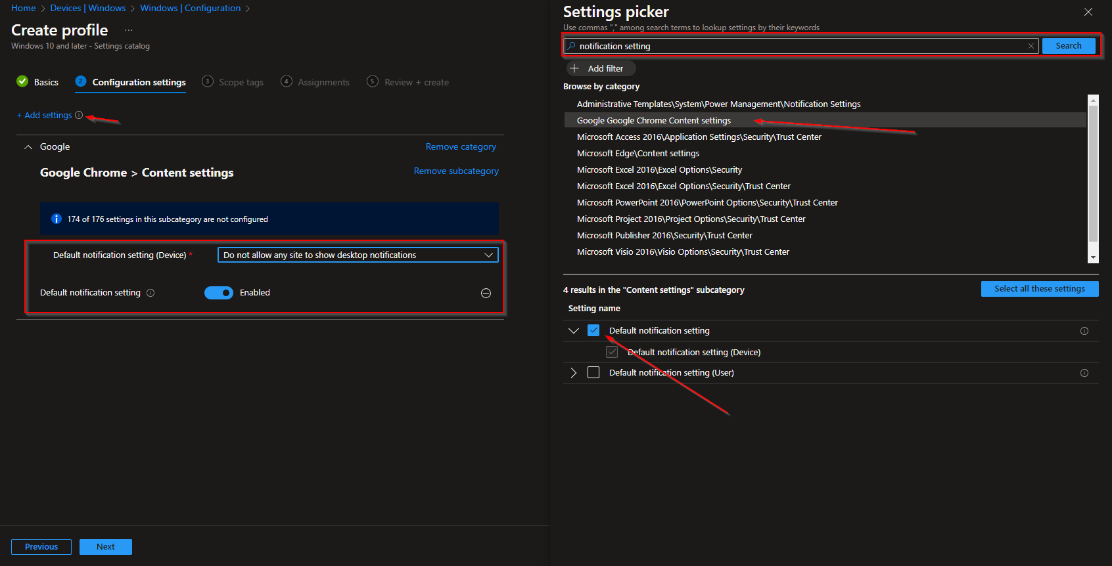1112x566 pixels.
Task: Click the Previous button
Action: click(x=41, y=547)
